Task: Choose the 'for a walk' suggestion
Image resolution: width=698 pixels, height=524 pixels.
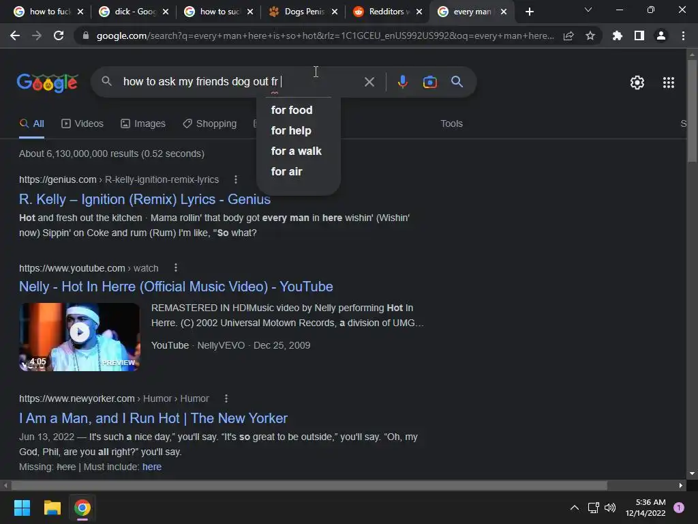Action: (296, 151)
